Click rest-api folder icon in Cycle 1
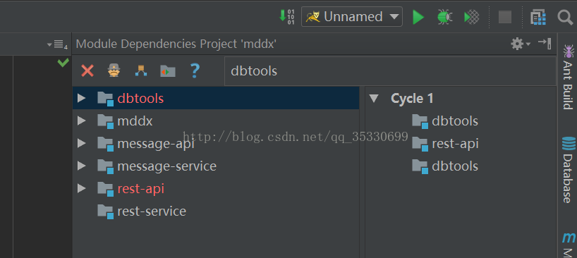The height and width of the screenshot is (258, 577). pos(420,144)
